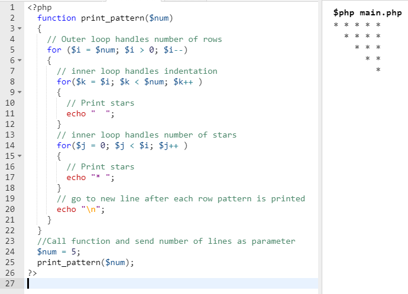This screenshot has height=294, width=408.
Task: Click the comment 'Outer loop handles number of rows'
Action: pyautogui.click(x=135, y=39)
